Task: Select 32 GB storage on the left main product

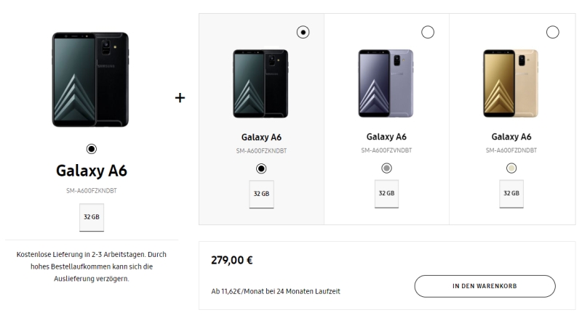Action: (92, 217)
